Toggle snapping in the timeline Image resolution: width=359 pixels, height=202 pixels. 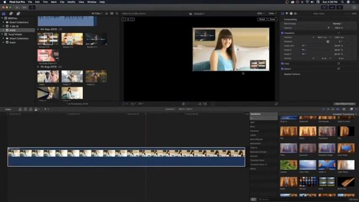(338, 109)
